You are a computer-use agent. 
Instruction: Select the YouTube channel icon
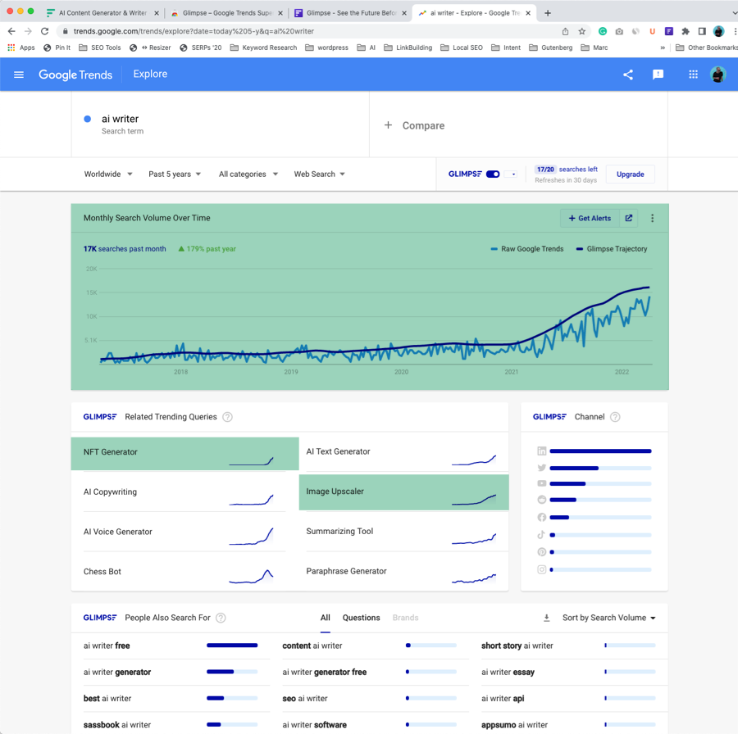[x=542, y=483]
